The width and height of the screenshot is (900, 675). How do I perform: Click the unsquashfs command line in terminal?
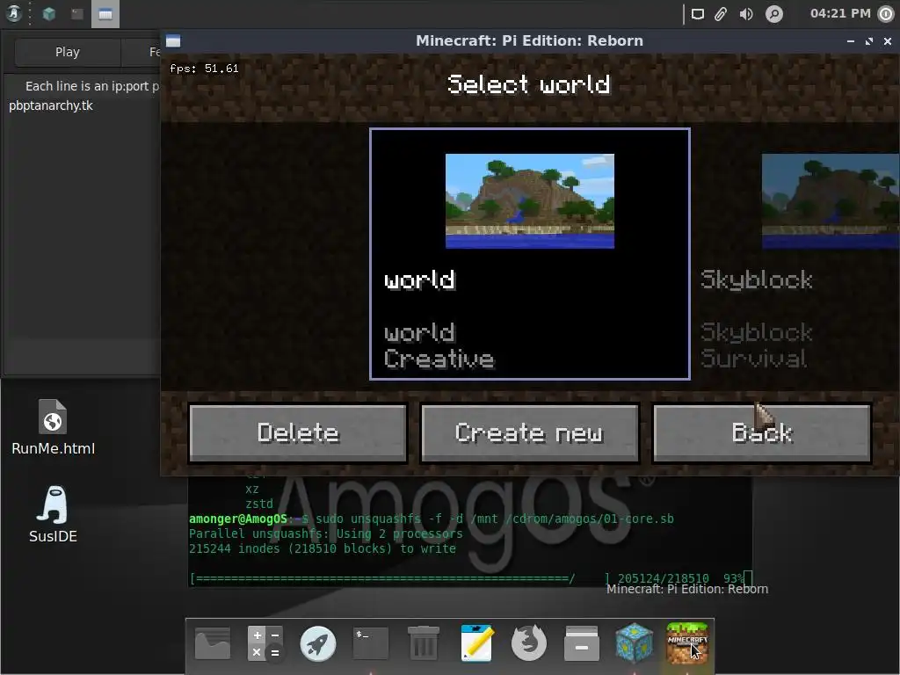tap(432, 519)
